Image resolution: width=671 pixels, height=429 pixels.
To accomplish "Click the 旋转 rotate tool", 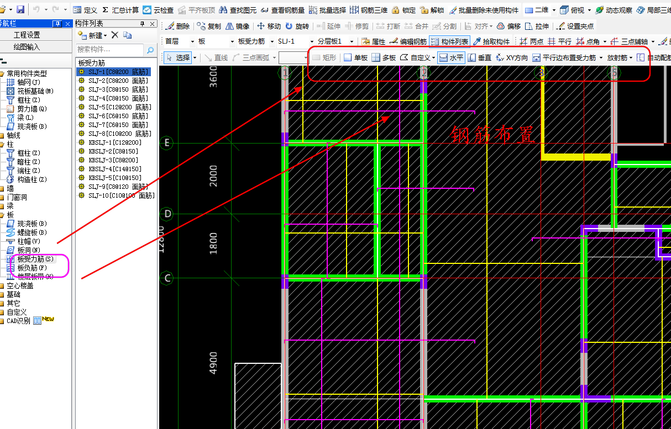I will 297,27.
